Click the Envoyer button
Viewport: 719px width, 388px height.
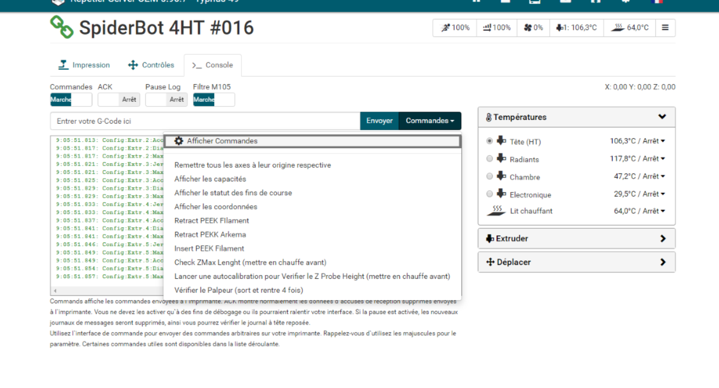pyautogui.click(x=380, y=121)
